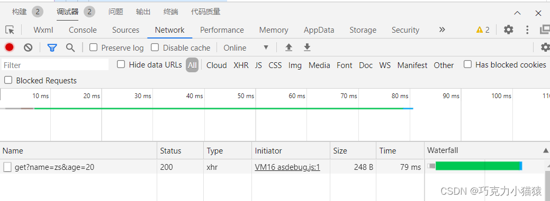The image size is (550, 201).
Task: Clear the network log icon
Action: point(28,47)
